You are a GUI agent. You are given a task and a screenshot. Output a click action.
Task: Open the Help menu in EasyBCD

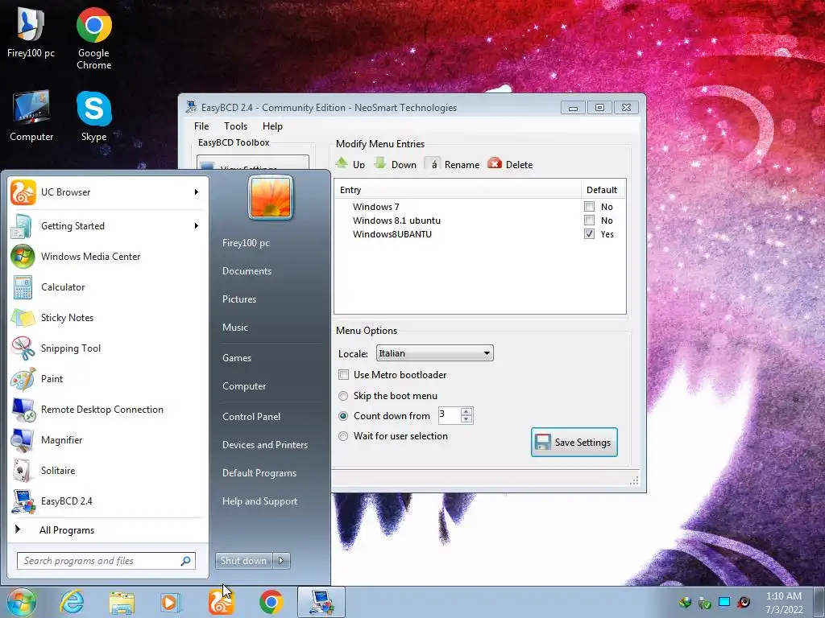tap(272, 126)
